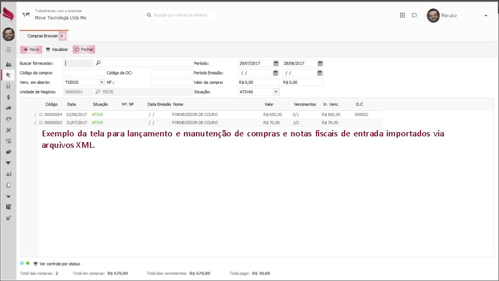Sort by the Vencimentos column header
The image size is (499, 281).
(305, 104)
